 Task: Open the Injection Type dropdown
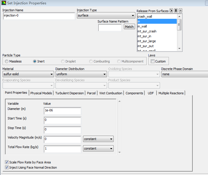click(106, 15)
